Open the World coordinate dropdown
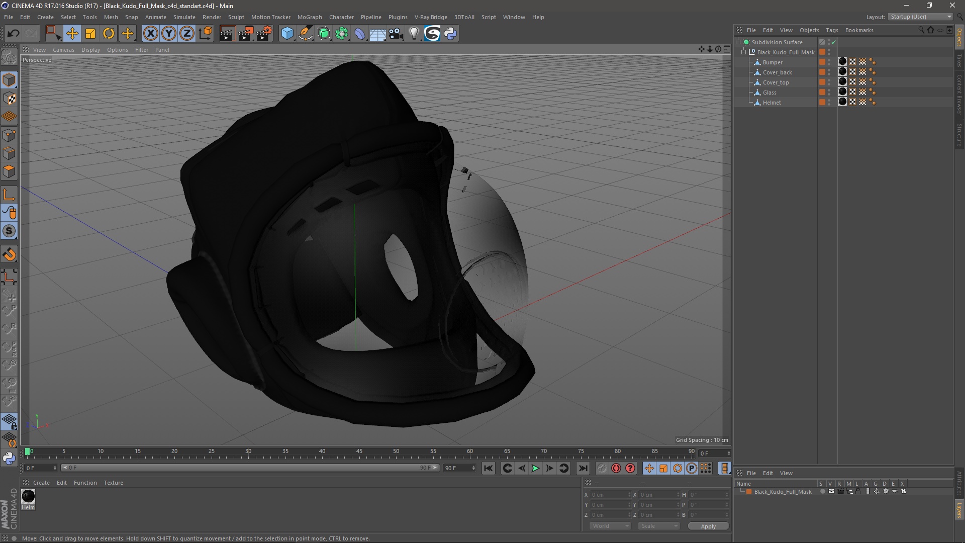This screenshot has height=543, width=965. [x=610, y=526]
